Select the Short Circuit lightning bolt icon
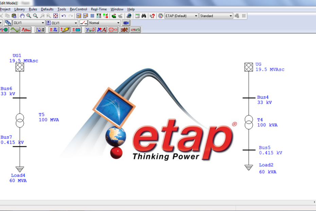 (65, 30)
